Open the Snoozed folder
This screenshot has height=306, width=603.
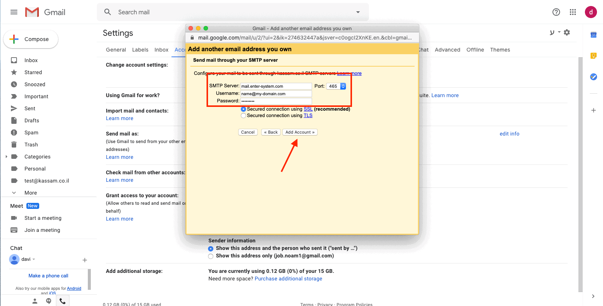pos(35,84)
